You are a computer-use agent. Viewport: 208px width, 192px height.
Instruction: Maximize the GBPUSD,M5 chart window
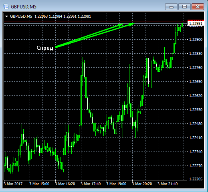tap(184, 7)
